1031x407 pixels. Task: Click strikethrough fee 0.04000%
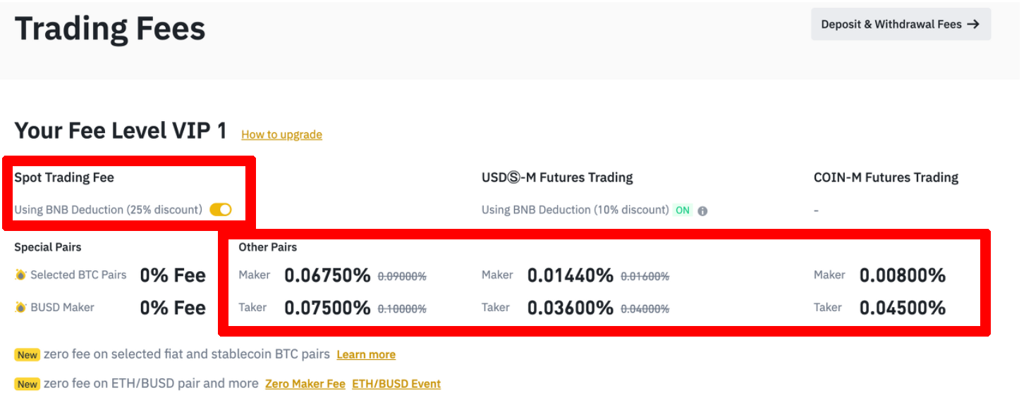(645, 309)
